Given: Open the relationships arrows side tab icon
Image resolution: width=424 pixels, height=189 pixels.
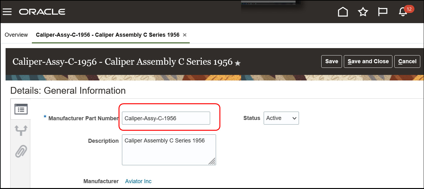Looking at the screenshot, I should coord(21,130).
